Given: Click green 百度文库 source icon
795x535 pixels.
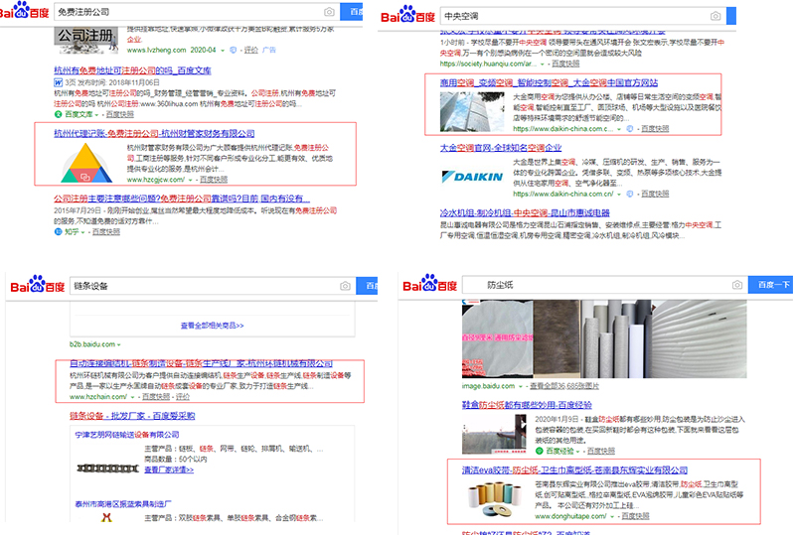Looking at the screenshot, I should tap(58, 114).
